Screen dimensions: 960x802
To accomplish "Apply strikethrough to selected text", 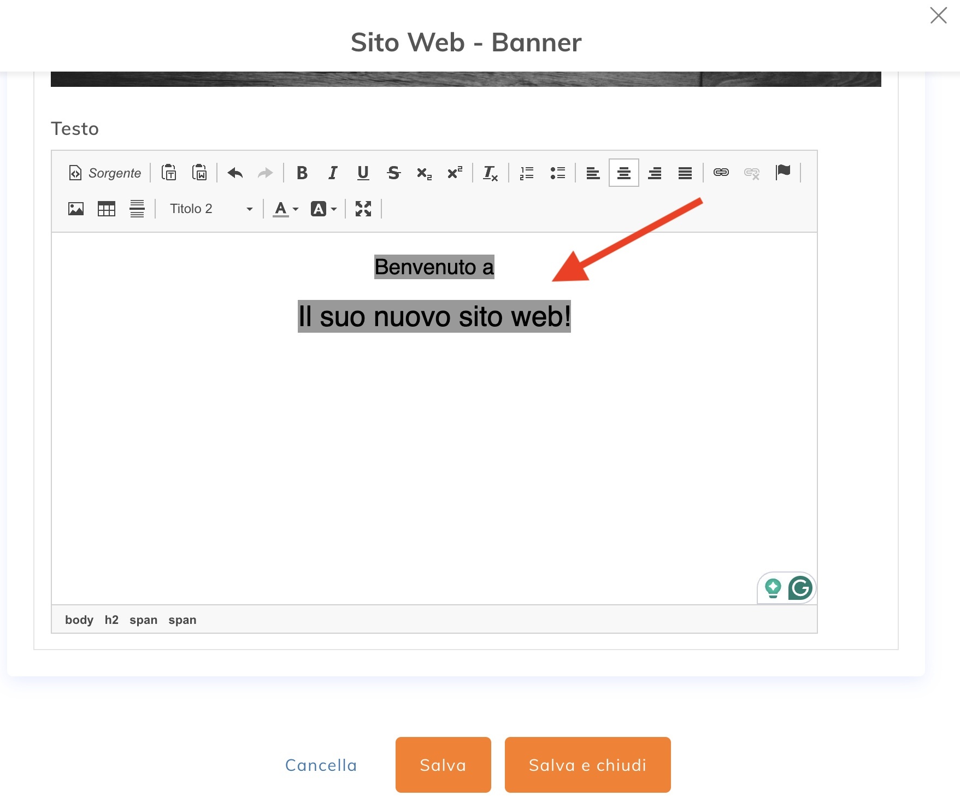I will (393, 173).
